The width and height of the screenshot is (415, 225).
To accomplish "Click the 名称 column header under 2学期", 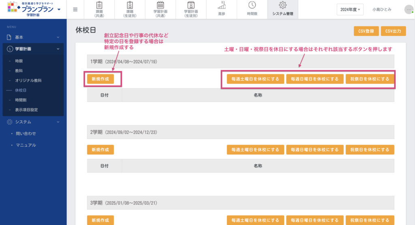I will click(x=258, y=166).
